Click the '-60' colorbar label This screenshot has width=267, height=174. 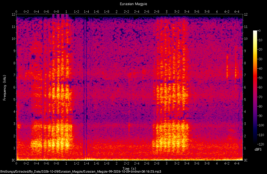tap(260, 87)
